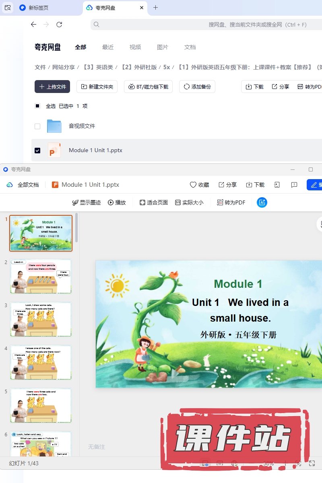
Task: Click 适合页面 (fit to page)
Action: click(153, 202)
